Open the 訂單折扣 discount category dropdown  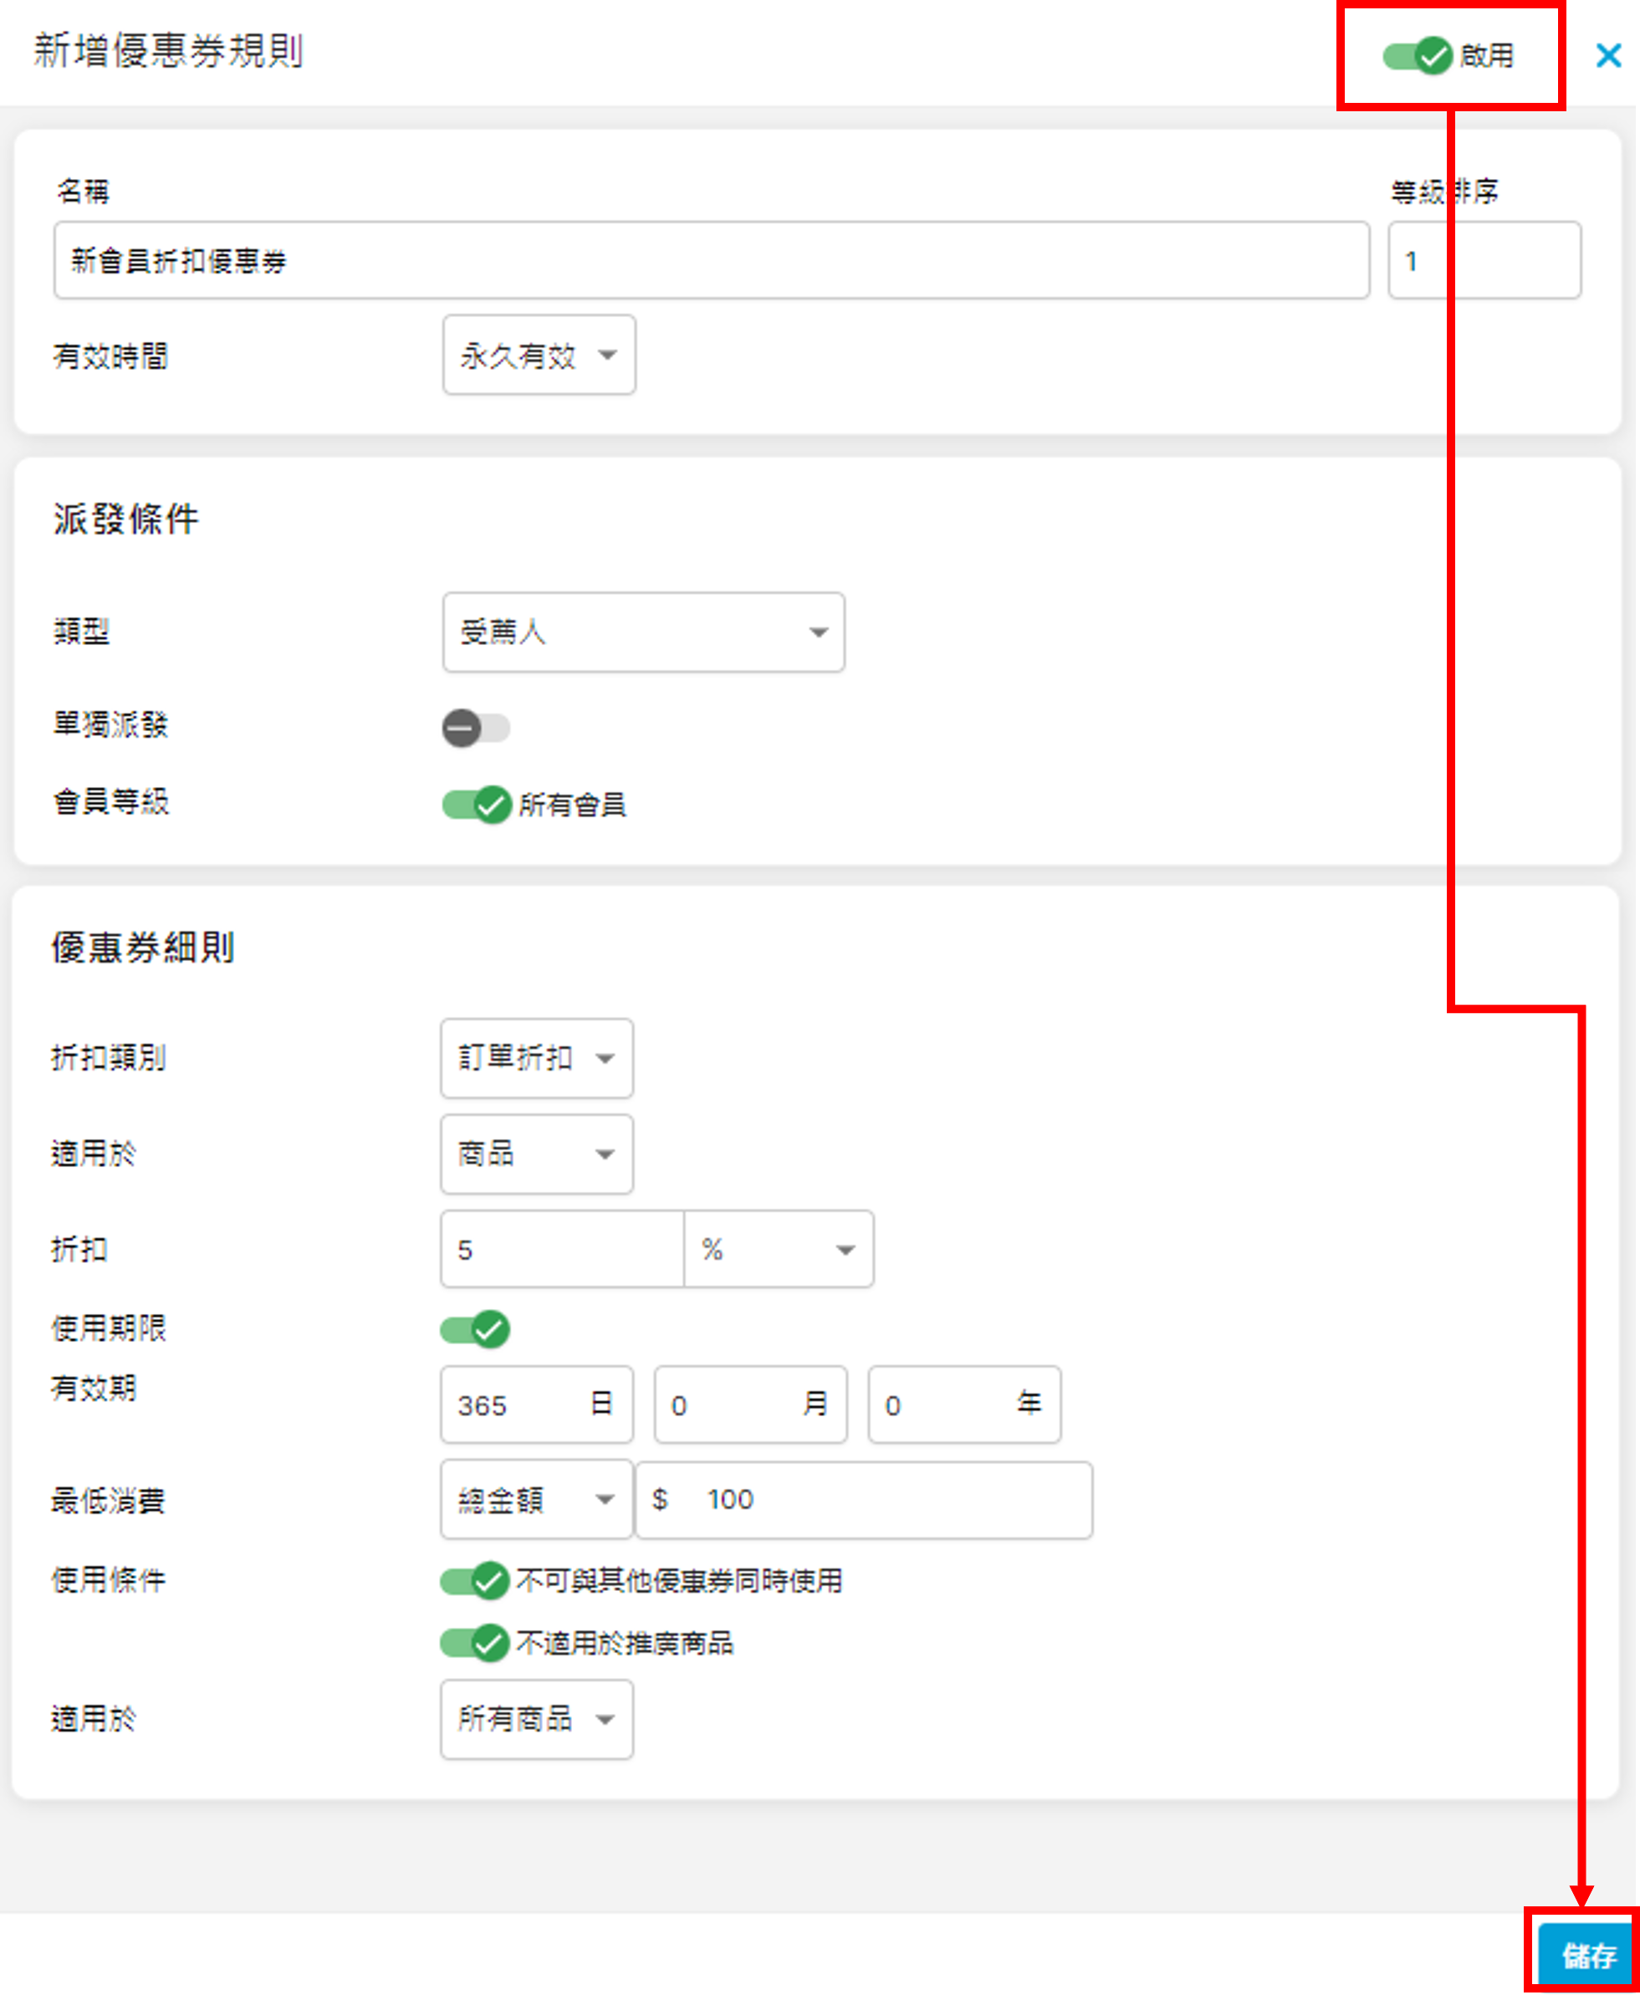(x=535, y=1058)
